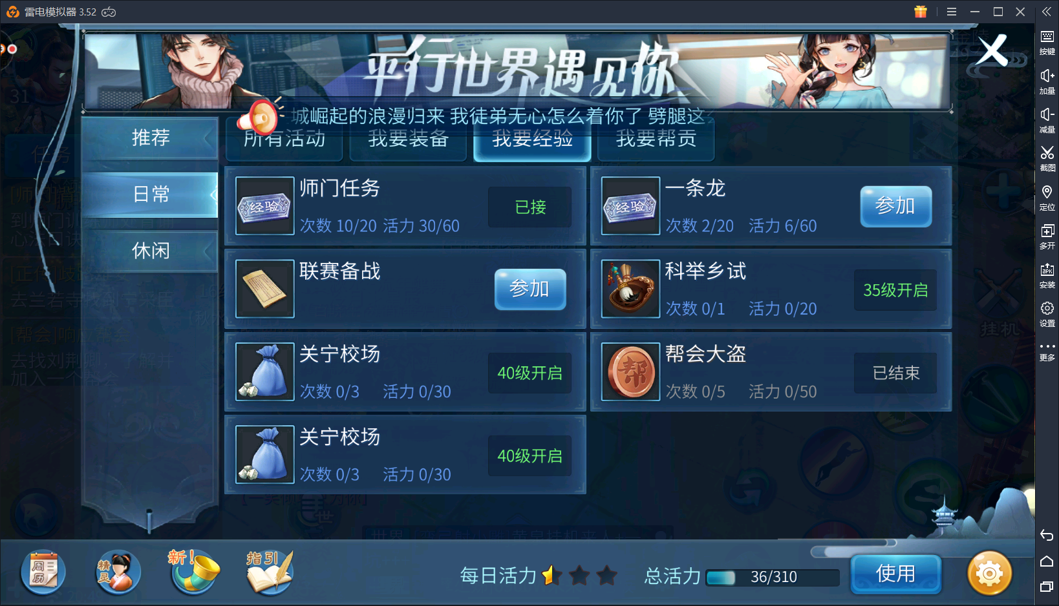The height and width of the screenshot is (606, 1059).
Task: Click the 定位 location icon in sidebar
Action: [1047, 197]
